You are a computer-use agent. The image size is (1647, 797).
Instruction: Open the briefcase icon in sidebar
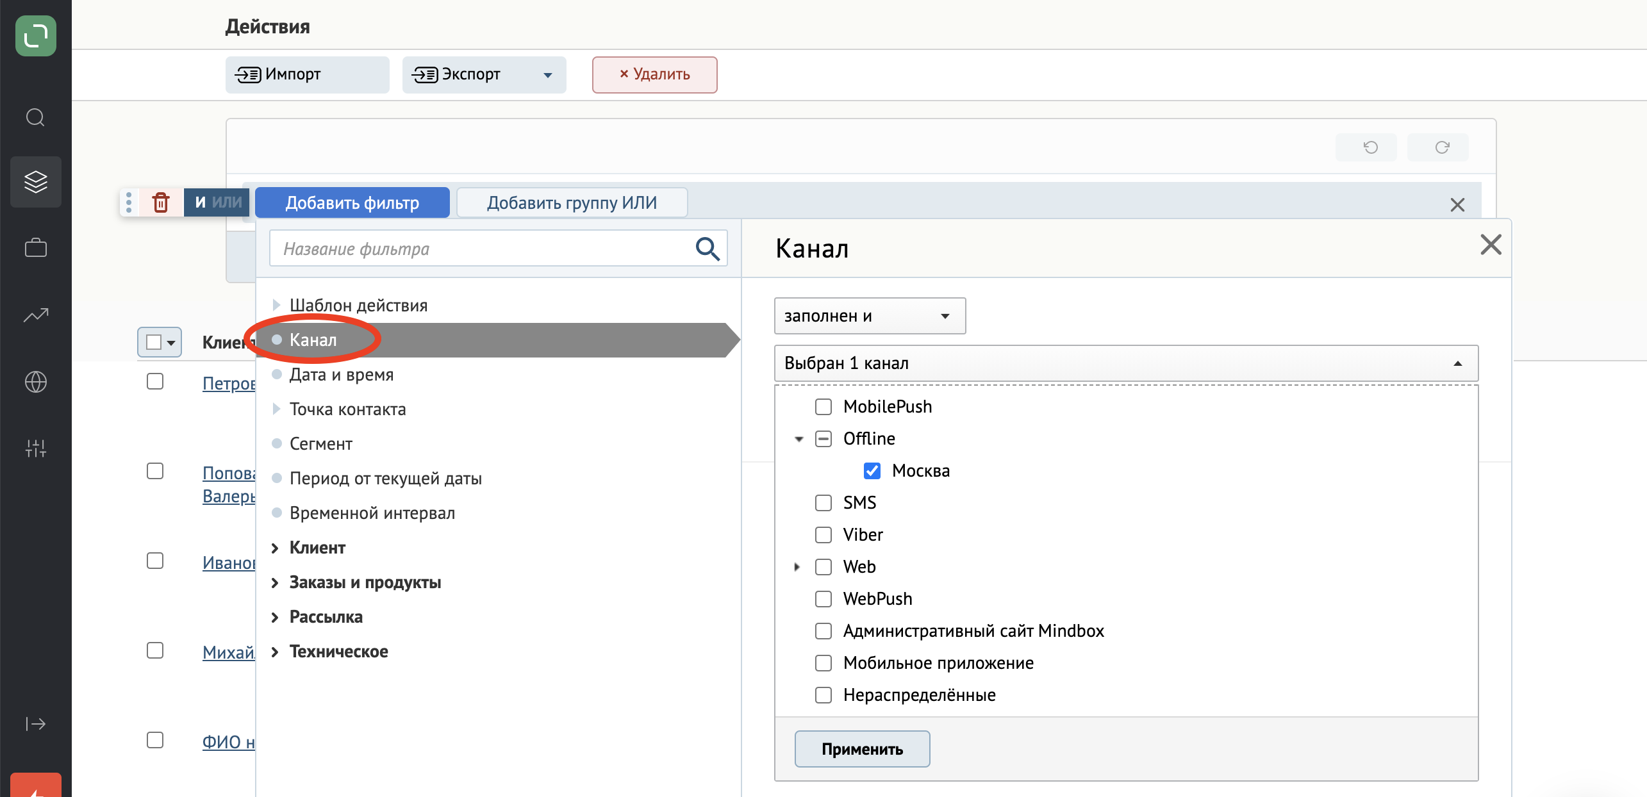(36, 247)
